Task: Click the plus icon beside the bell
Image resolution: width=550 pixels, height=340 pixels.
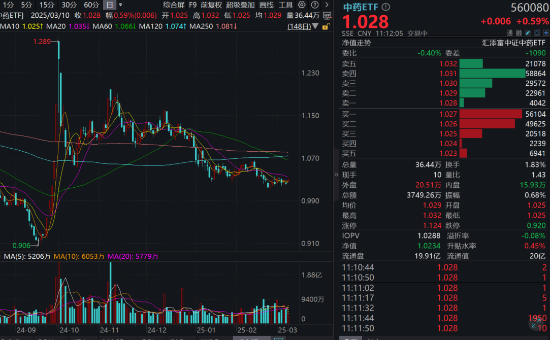Action: click(x=546, y=32)
